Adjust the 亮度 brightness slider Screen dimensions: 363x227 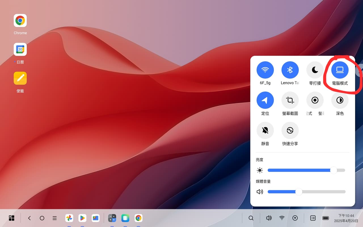tap(306, 170)
